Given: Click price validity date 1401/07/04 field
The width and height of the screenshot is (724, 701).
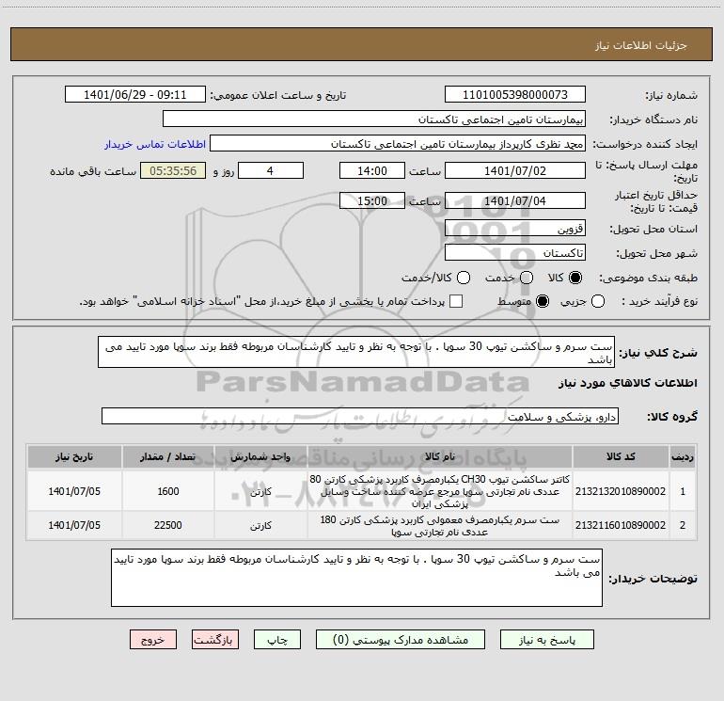Looking at the screenshot, I should click(x=515, y=200).
